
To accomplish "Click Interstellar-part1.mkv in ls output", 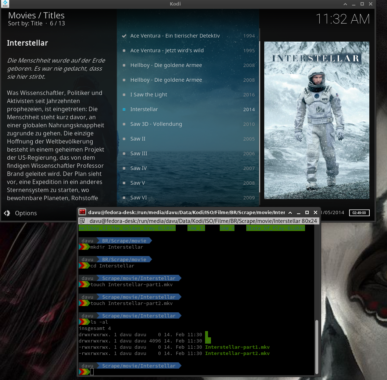I will (237, 347).
